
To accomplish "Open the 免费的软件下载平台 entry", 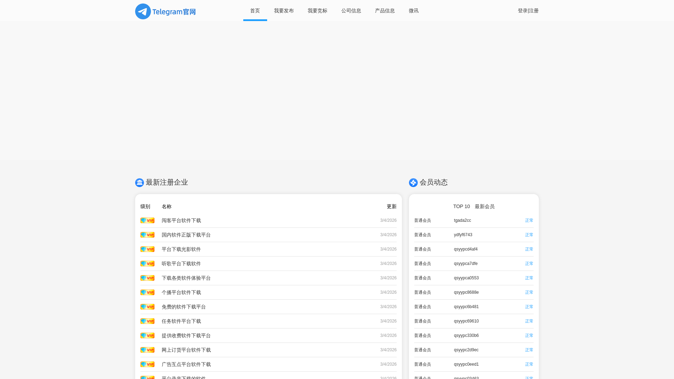I will [184, 307].
